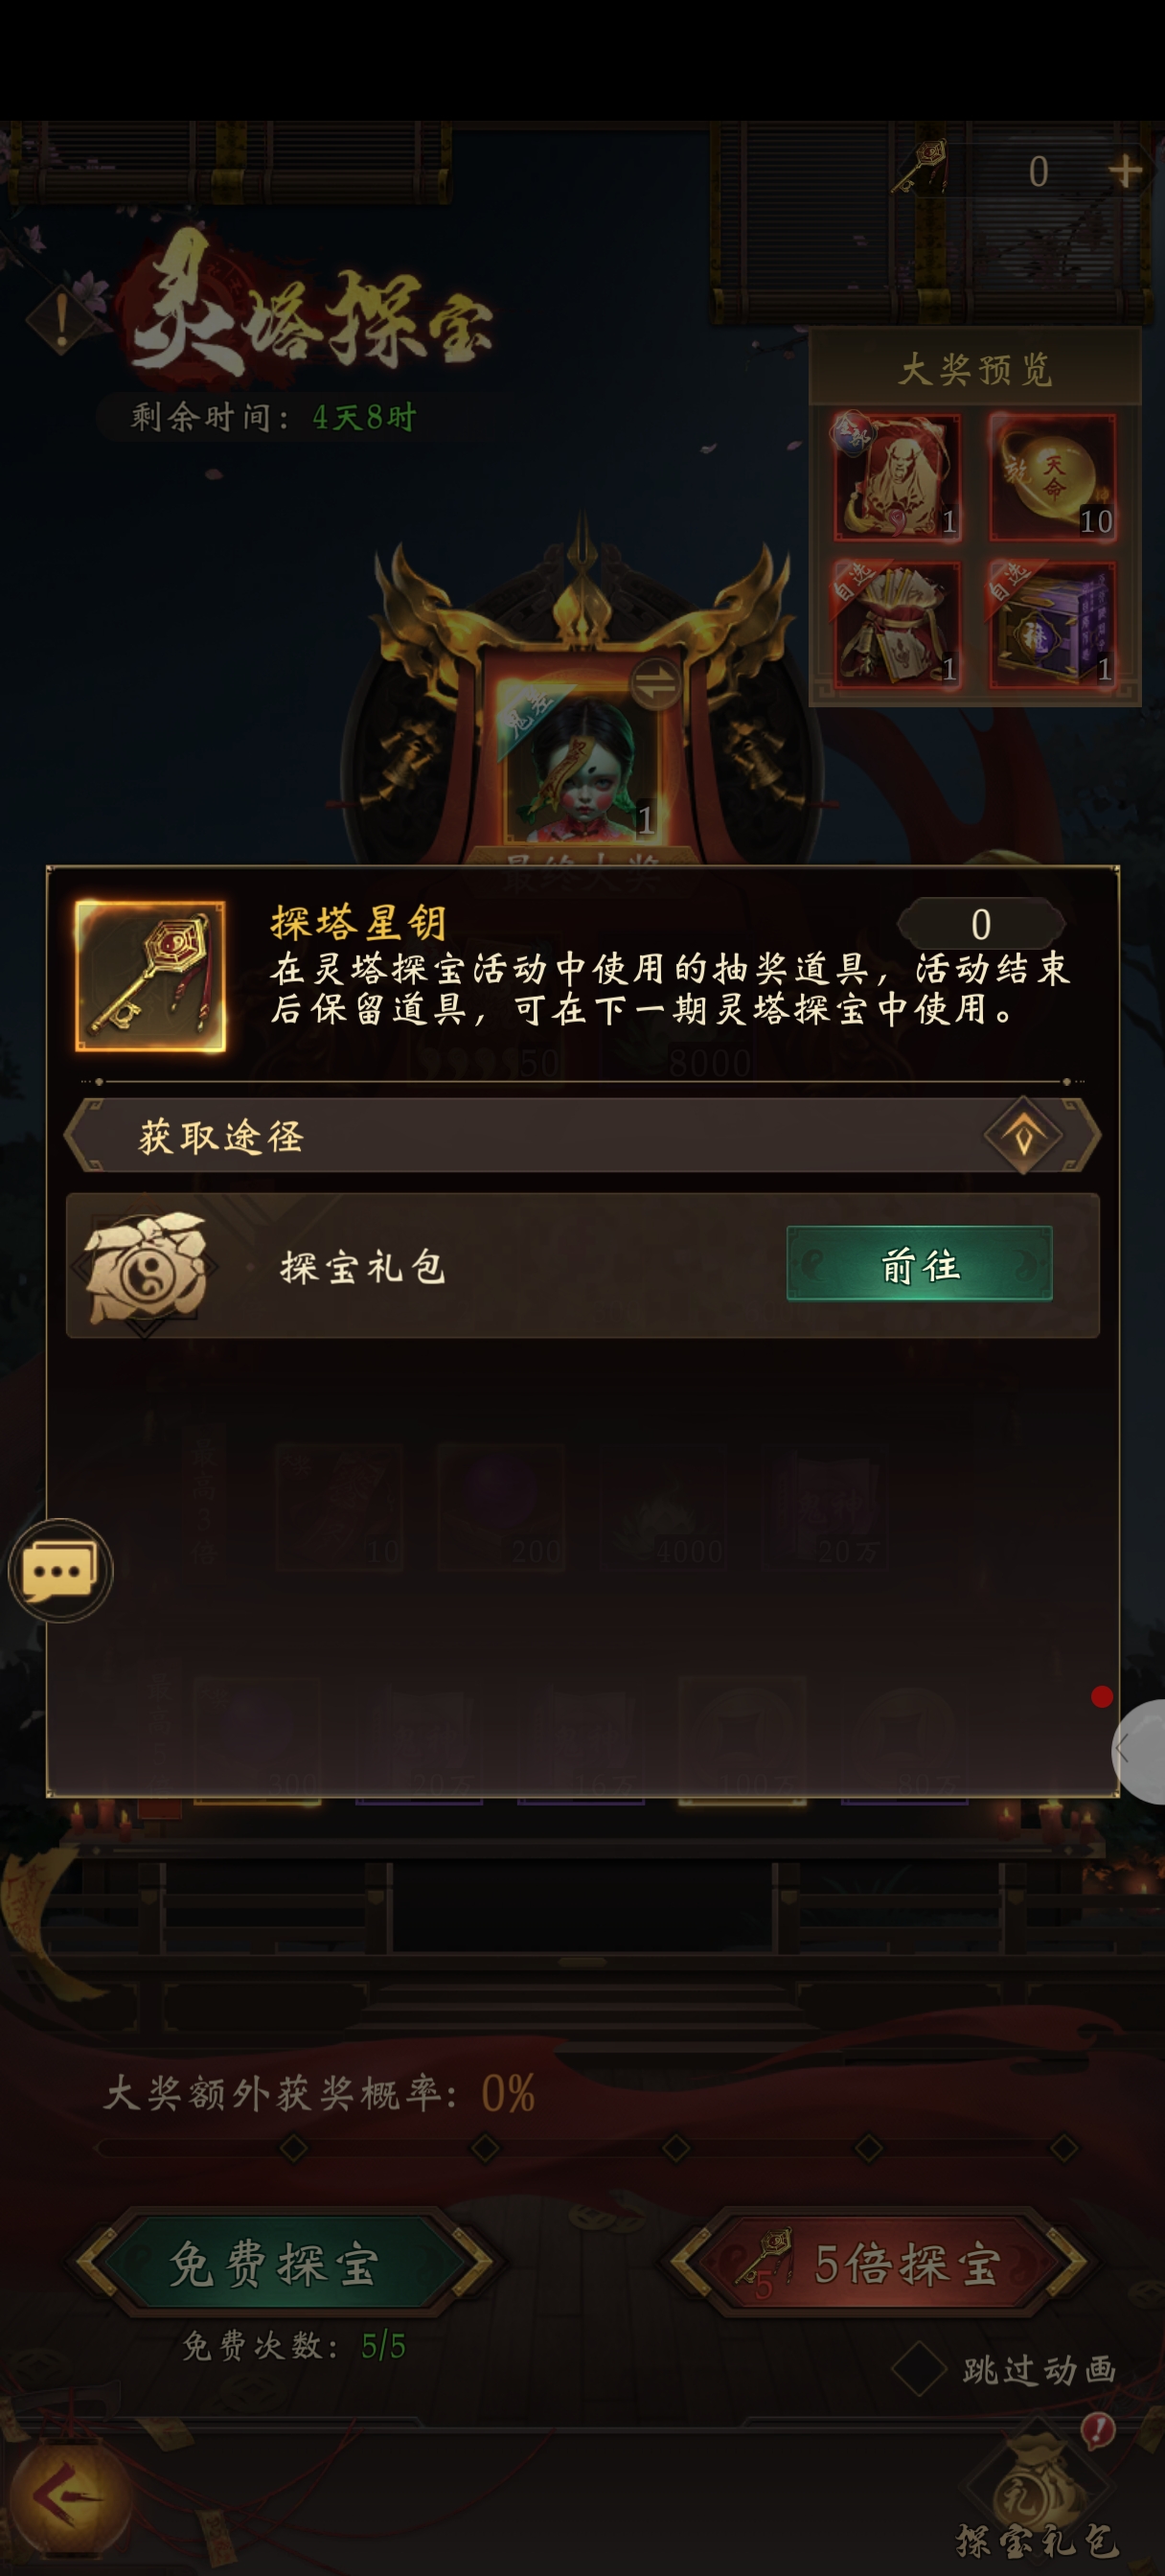Tap the 探宝礼包 flower emblem icon

(x=147, y=1267)
